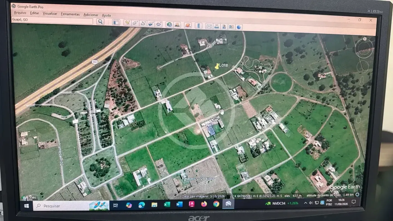
Task: Click the blue Earth globe toolbar icon
Action: point(239,27)
